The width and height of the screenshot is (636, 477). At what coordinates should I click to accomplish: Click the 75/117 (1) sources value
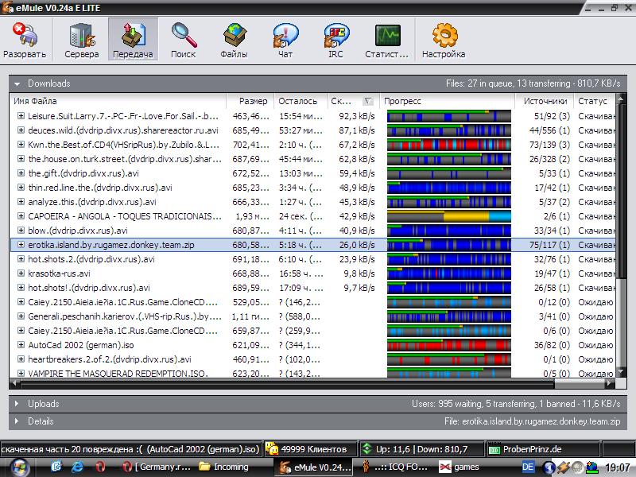click(549, 245)
